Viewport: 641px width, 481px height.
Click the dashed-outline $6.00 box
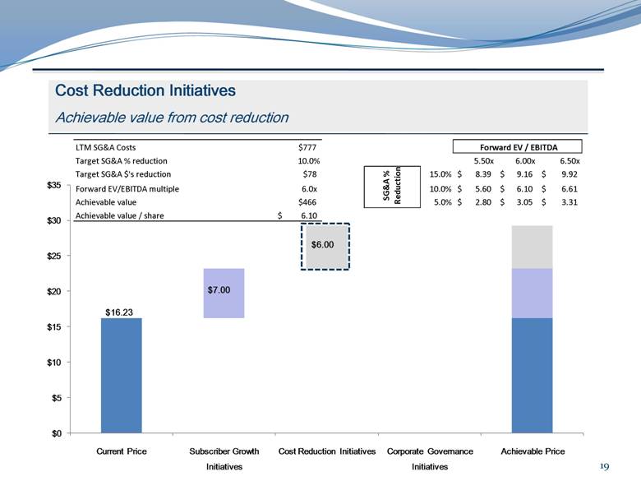point(325,246)
